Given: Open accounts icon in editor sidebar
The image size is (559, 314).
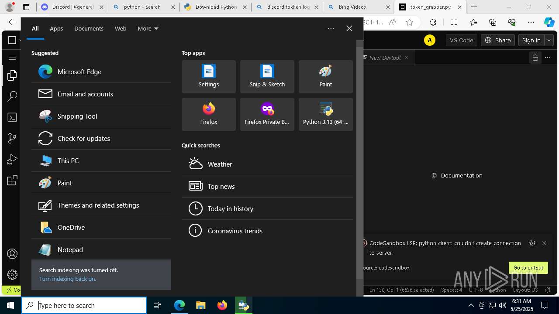Looking at the screenshot, I should tap(12, 254).
